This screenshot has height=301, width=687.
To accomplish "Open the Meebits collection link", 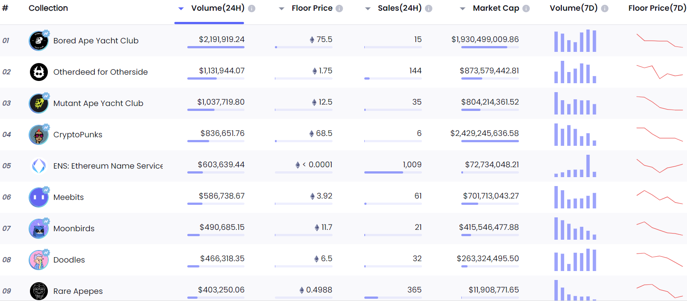I will (x=68, y=197).
